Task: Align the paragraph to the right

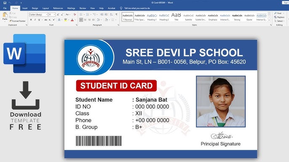Action: [x=89, y=20]
